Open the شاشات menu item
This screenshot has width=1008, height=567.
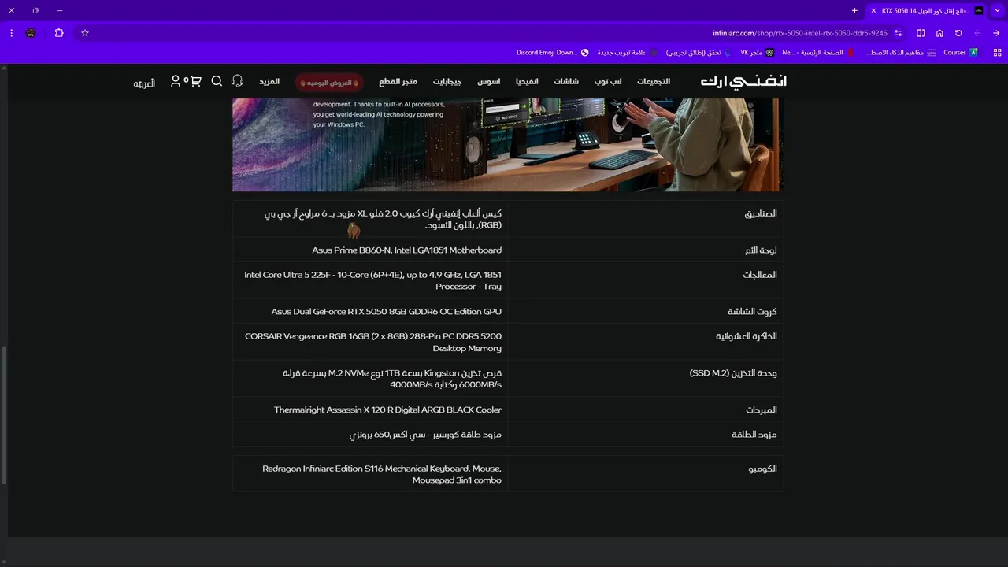566,82
